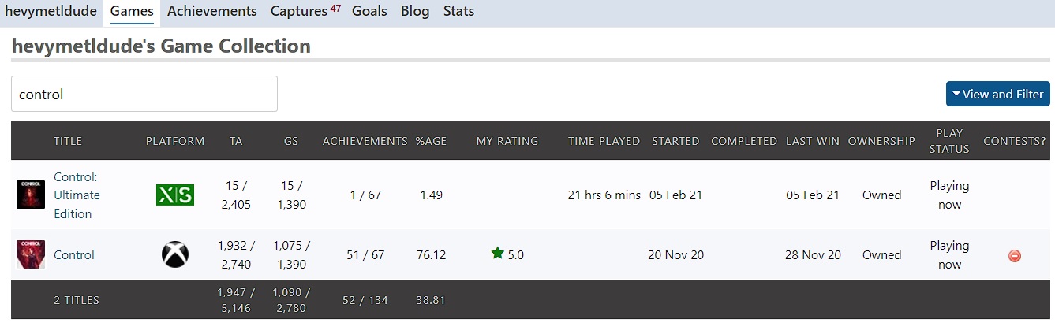Screen dimensions: 1055x330
Task: Click the search field containing 'control'
Action: point(144,94)
